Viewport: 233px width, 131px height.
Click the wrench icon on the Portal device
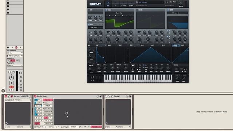[x=112, y=96]
